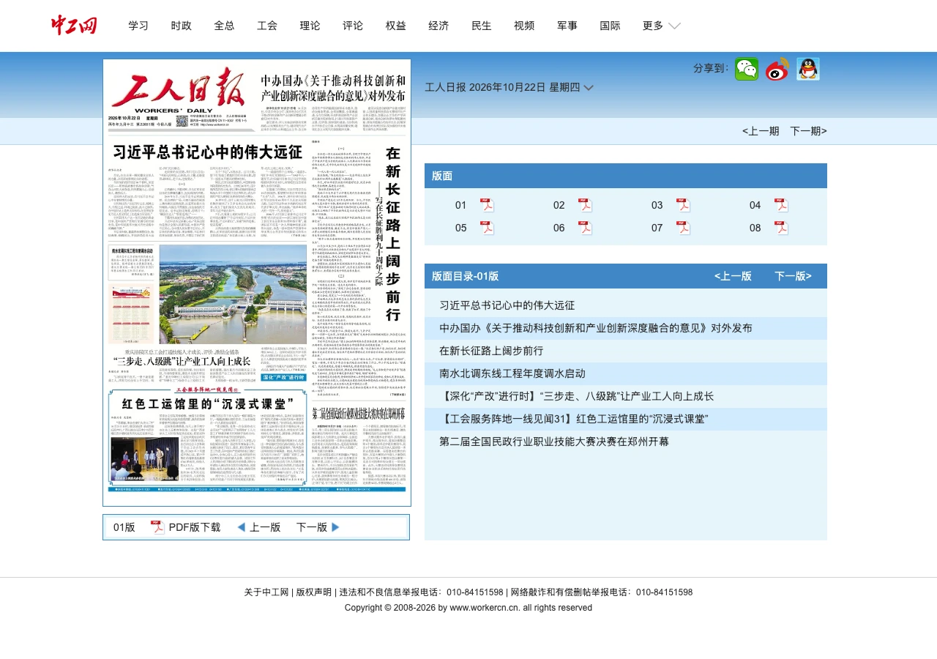937x659 pixels.
Task: Open PDF icon for page 08
Action: [781, 228]
